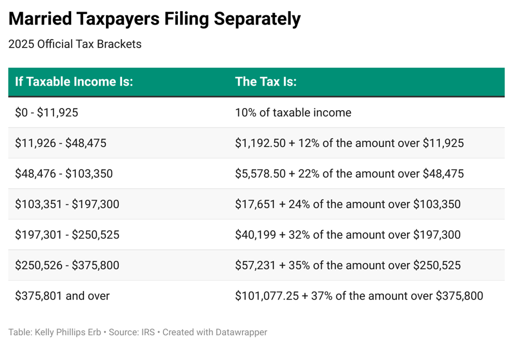Click the "If Taxable Income Is:" column header
Screen dimensions: 513x346
point(74,82)
